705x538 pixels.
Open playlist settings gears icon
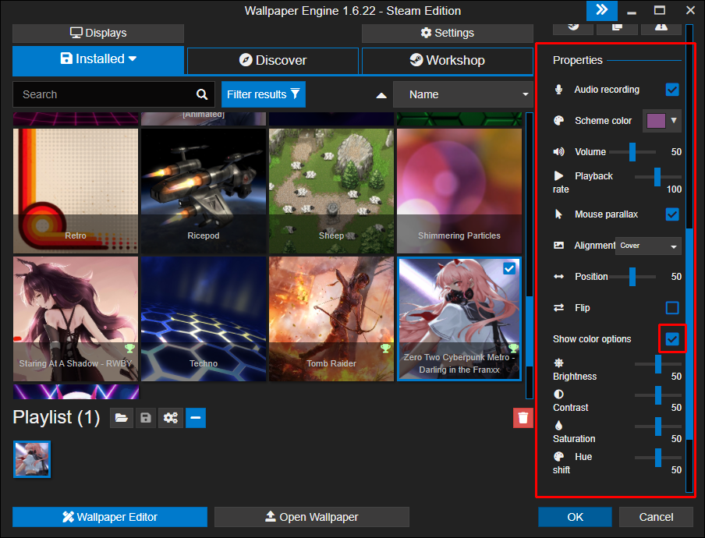click(171, 418)
